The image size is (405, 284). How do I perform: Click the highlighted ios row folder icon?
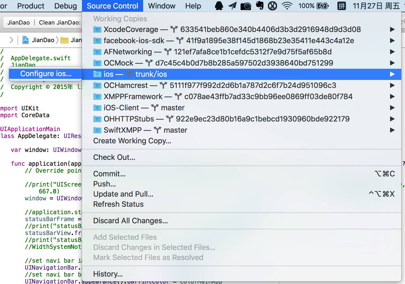(x=97, y=74)
